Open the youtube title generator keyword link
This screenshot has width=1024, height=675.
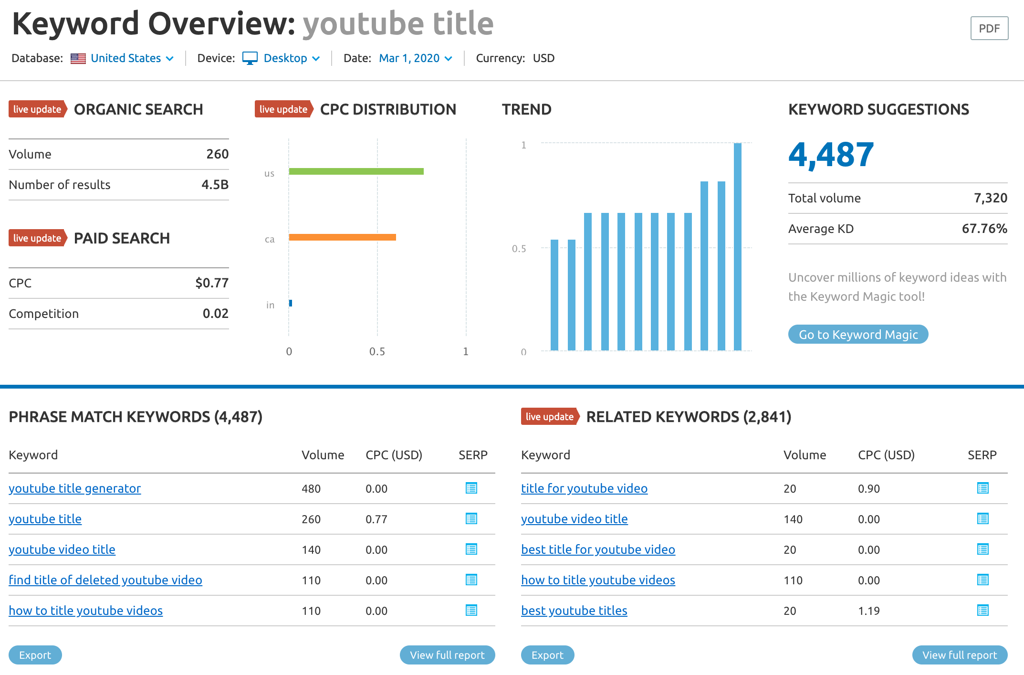74,488
